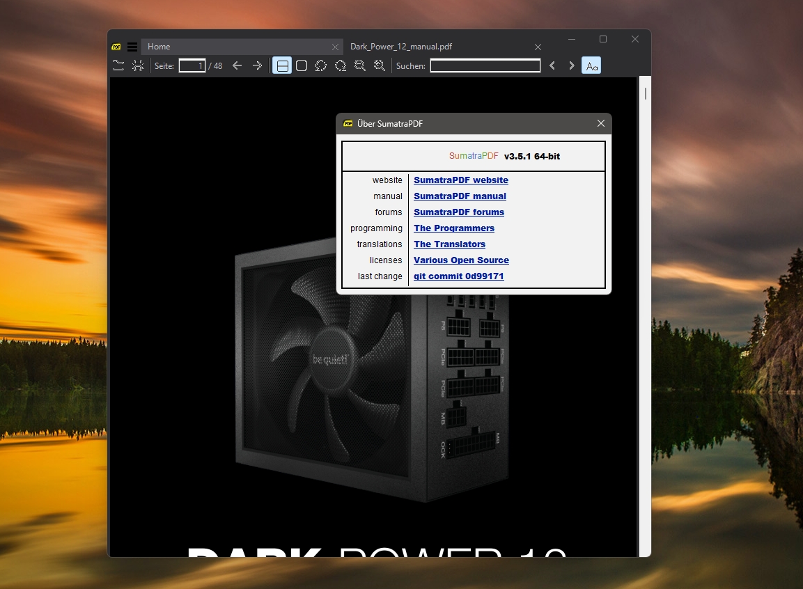
Task: Click the 'translations' row label
Action: point(380,244)
